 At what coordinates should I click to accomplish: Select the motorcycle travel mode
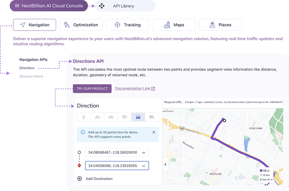coord(111,117)
